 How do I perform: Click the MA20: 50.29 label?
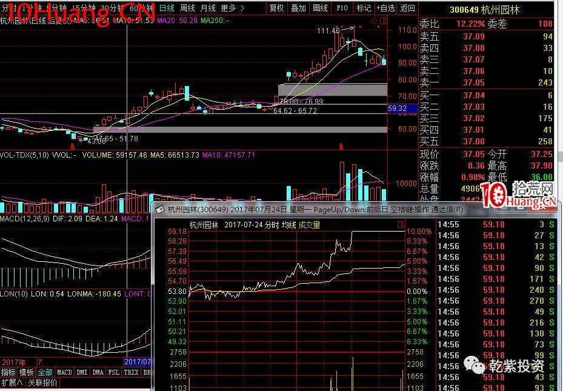(x=178, y=21)
